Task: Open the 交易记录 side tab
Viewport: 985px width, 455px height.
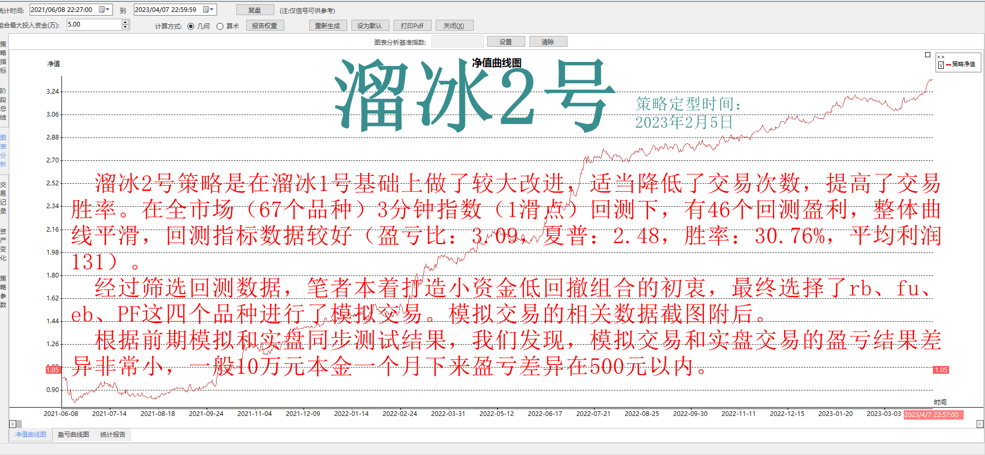Action: (4, 198)
